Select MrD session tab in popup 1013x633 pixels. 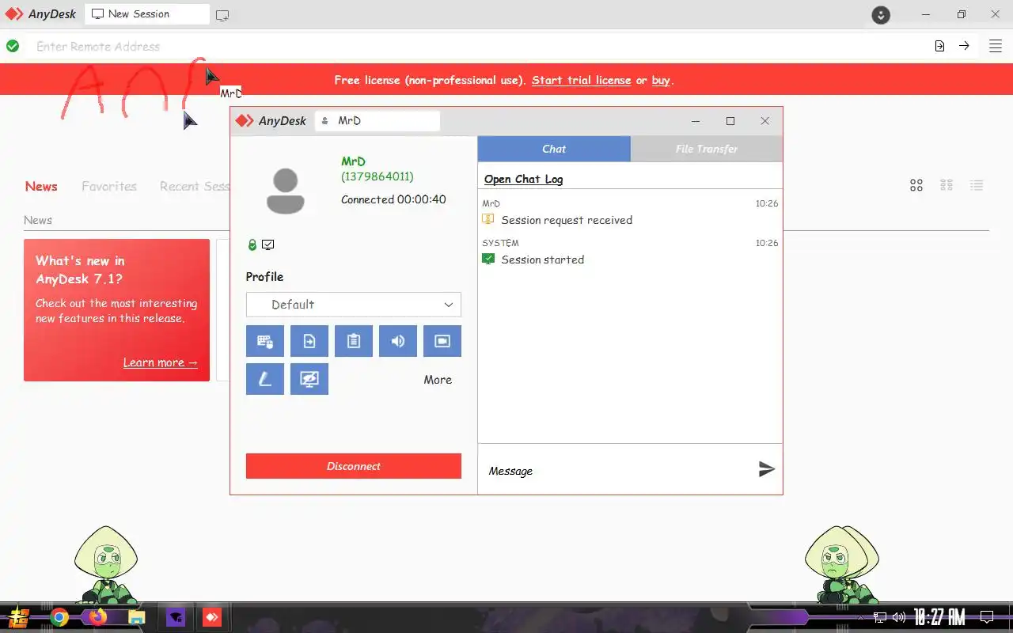click(x=378, y=121)
